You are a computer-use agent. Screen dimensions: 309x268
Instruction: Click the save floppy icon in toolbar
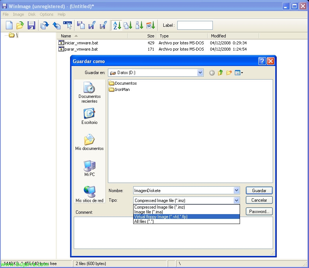click(x=31, y=25)
